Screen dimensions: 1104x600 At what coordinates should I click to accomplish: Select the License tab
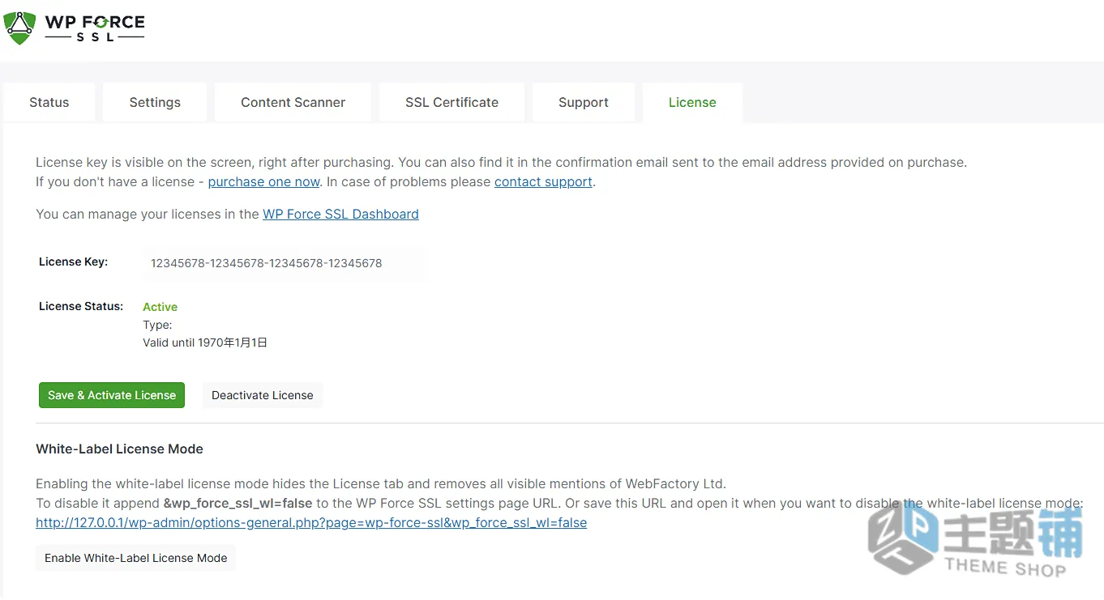[692, 102]
